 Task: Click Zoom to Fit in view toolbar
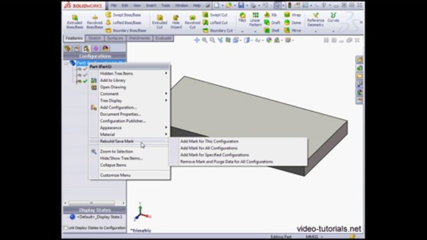(204, 40)
